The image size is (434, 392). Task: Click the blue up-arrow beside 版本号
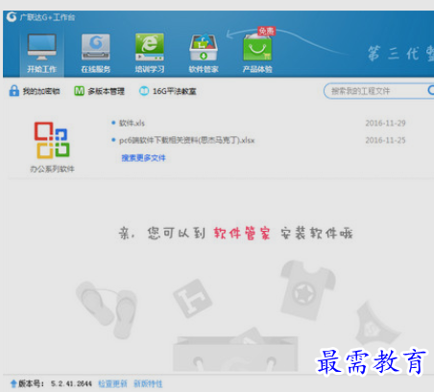click(x=13, y=383)
